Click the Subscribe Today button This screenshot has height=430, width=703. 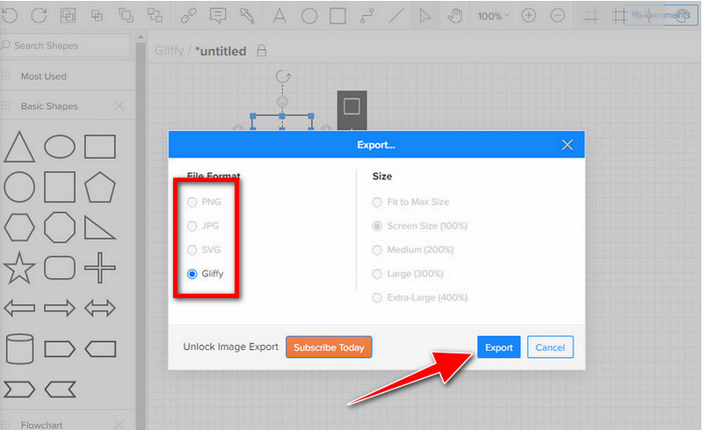pos(329,347)
